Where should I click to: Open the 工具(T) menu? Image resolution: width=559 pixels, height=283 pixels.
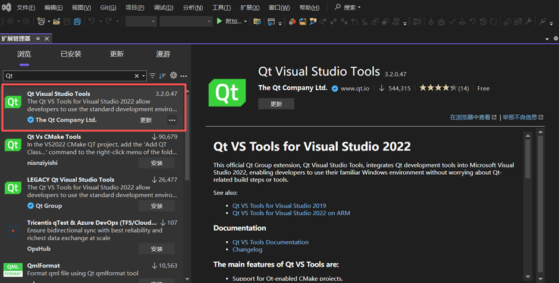click(x=221, y=8)
